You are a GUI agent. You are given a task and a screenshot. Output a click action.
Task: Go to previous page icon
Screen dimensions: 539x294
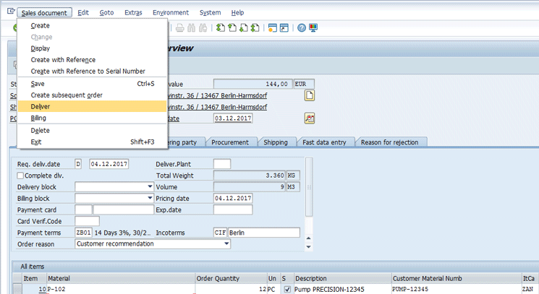(232, 27)
